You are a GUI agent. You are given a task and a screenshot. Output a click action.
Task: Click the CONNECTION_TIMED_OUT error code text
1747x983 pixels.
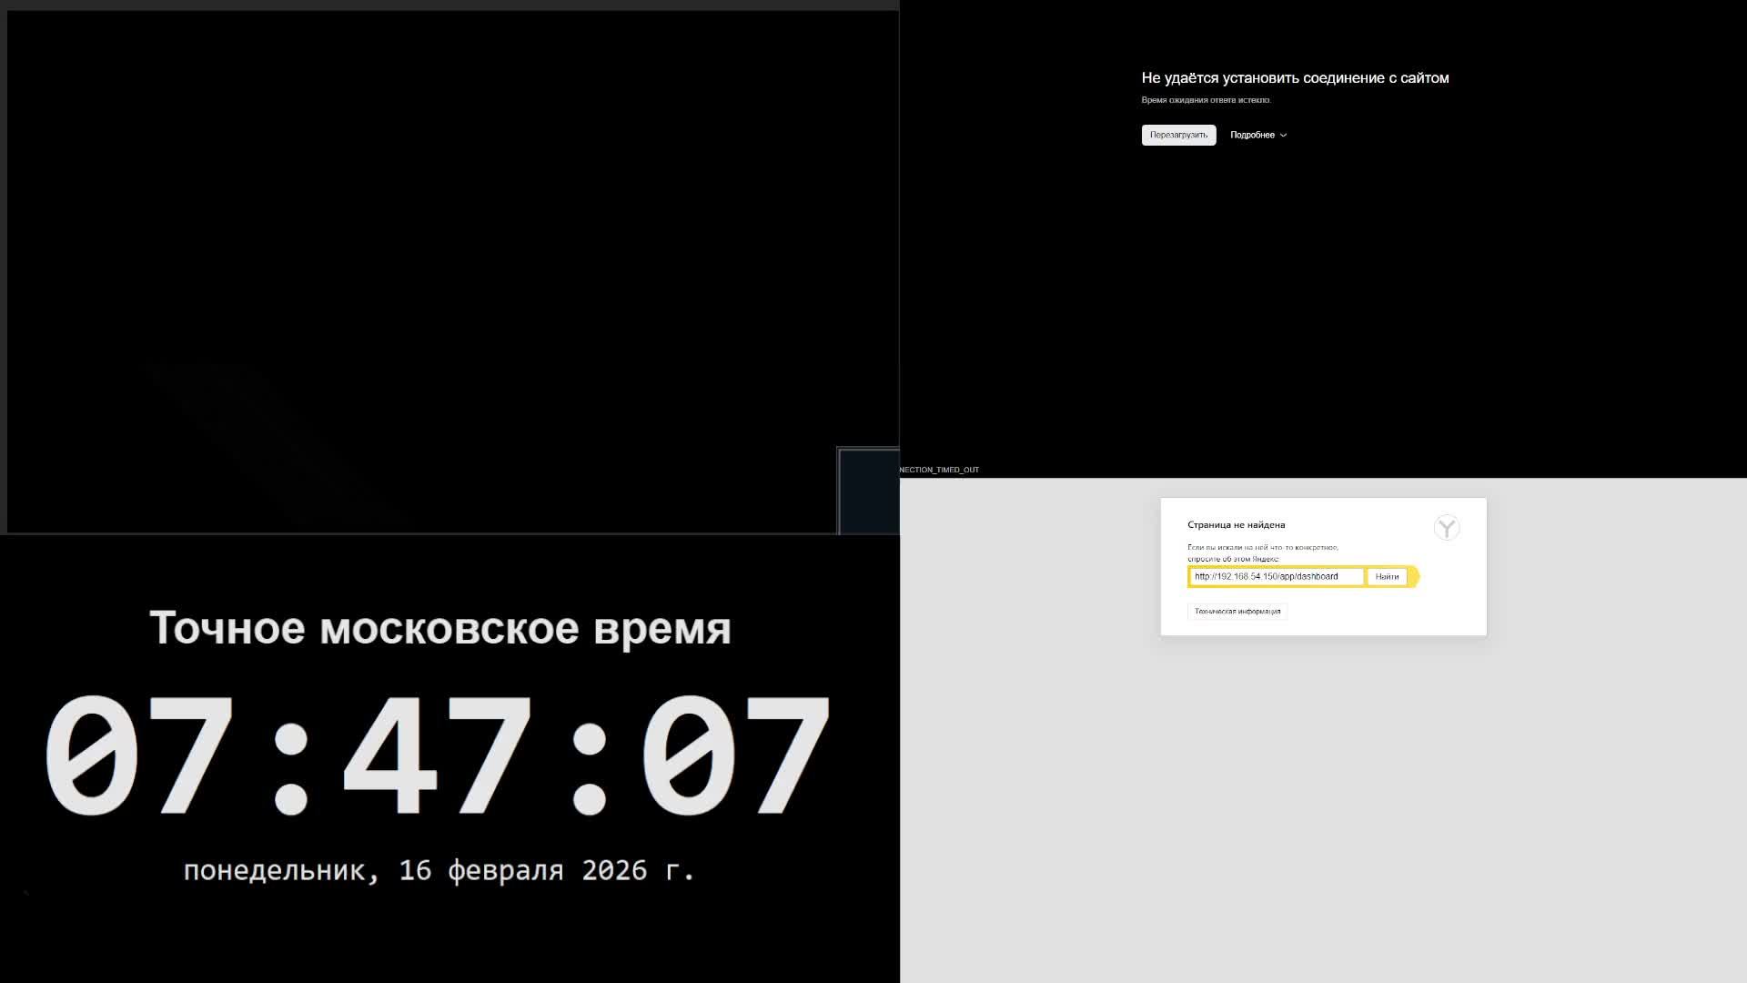pyautogui.click(x=939, y=470)
